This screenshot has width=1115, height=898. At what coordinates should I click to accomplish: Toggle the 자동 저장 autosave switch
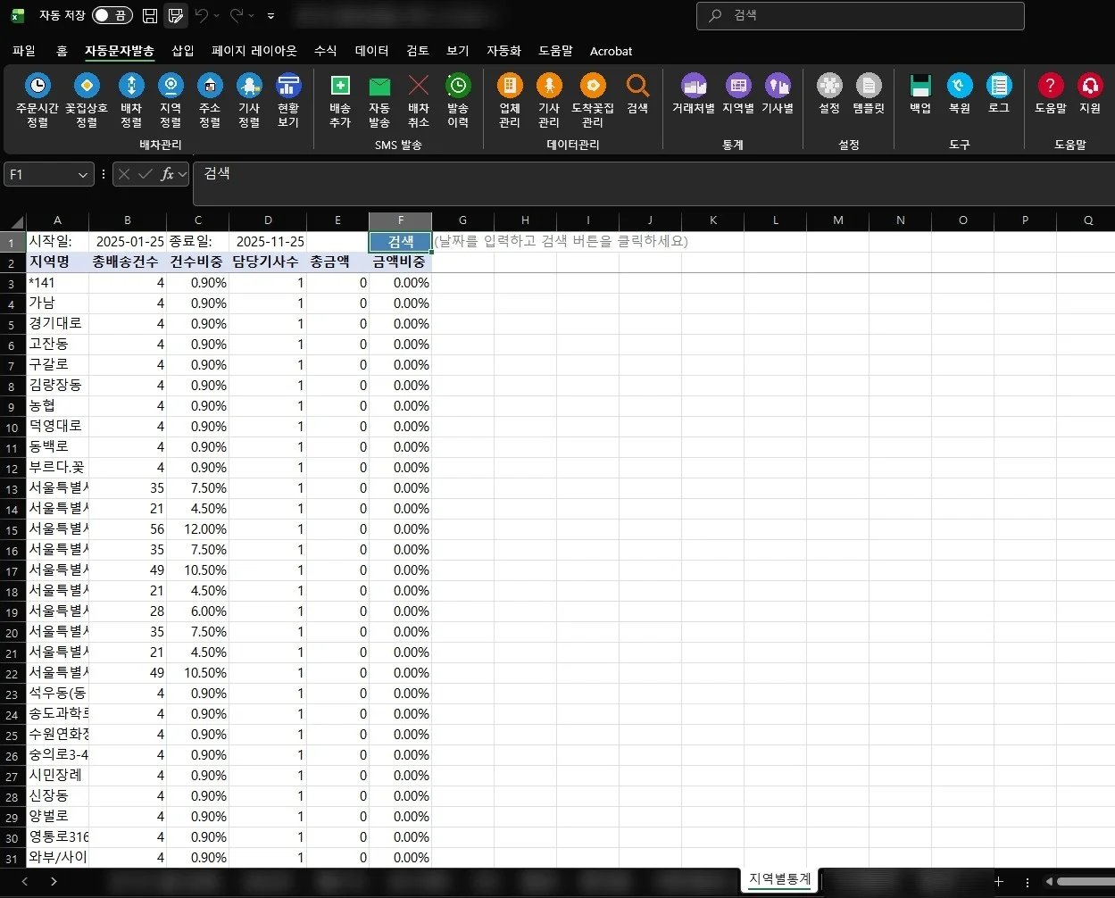click(x=112, y=15)
